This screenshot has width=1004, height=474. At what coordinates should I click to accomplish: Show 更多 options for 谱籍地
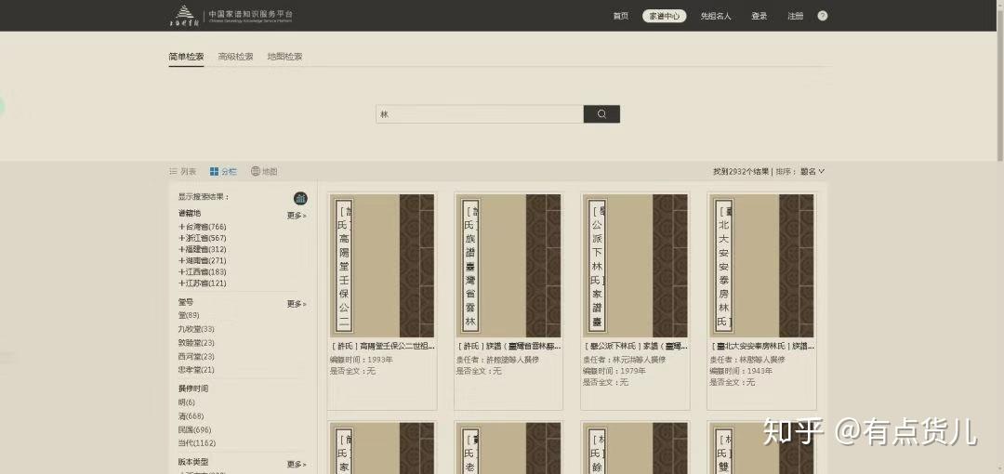297,216
